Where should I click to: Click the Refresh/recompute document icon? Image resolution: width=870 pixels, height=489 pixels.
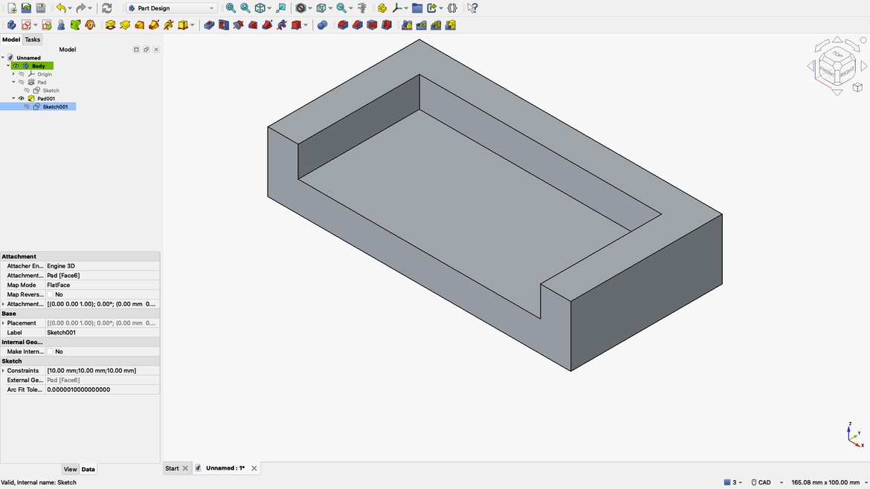[x=106, y=7]
